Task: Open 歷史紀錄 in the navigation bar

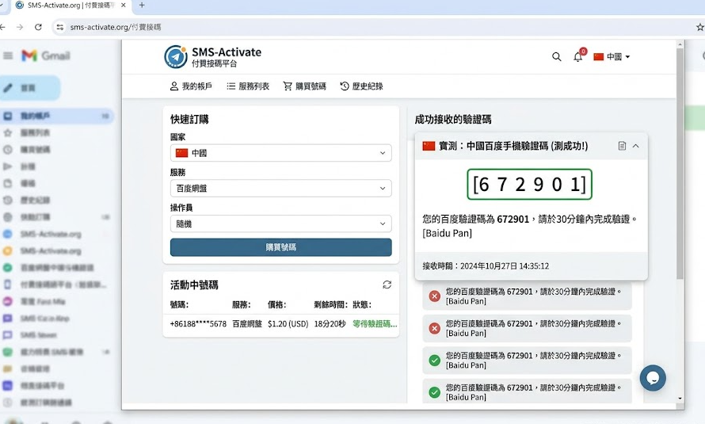Action: pyautogui.click(x=361, y=86)
